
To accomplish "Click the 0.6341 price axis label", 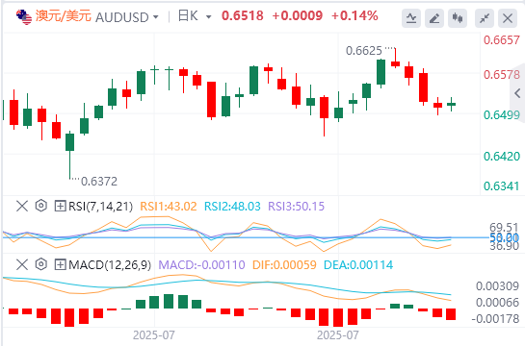I will pos(502,186).
